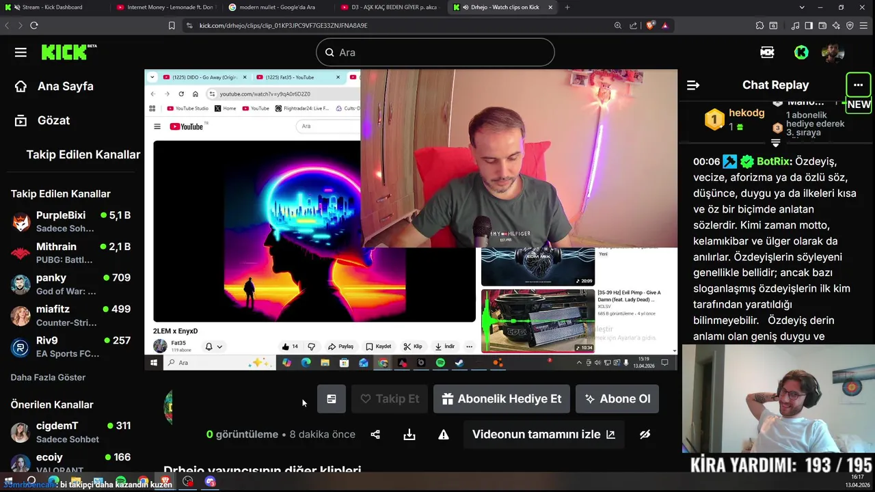Open the panky channel
The image size is (875, 492).
pos(72,284)
